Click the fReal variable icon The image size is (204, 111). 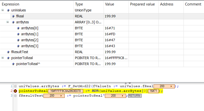13,16
